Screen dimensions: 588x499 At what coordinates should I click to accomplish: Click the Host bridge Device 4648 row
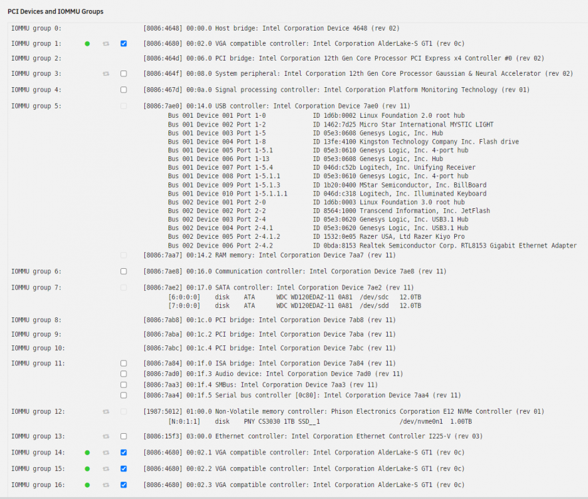point(271,29)
